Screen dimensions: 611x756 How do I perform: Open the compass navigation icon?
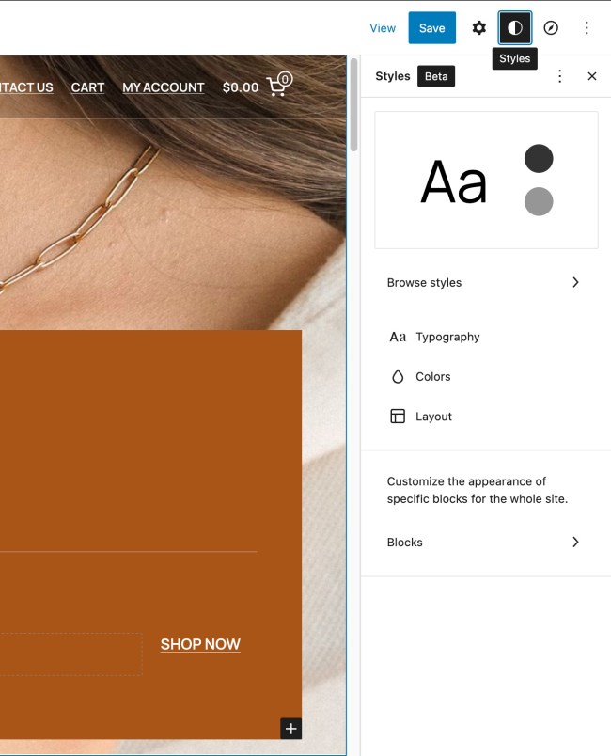coord(551,28)
